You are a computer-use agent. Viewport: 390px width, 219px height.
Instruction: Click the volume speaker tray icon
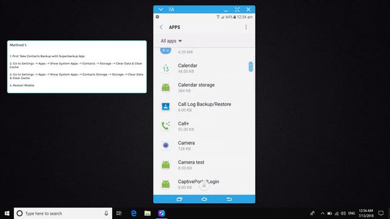(x=343, y=214)
